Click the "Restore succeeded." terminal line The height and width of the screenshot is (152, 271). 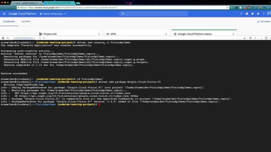[14, 73]
